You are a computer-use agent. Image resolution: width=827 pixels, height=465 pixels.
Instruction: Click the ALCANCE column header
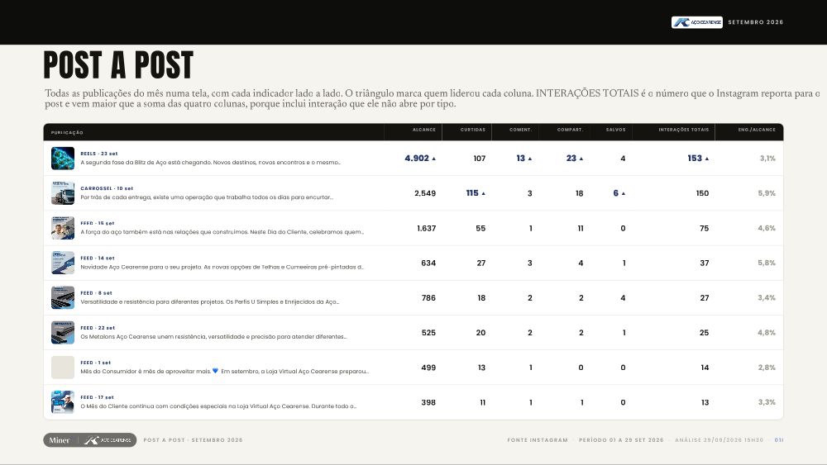pos(424,130)
